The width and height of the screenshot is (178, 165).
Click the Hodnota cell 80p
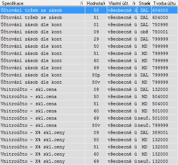[x=96, y=75]
